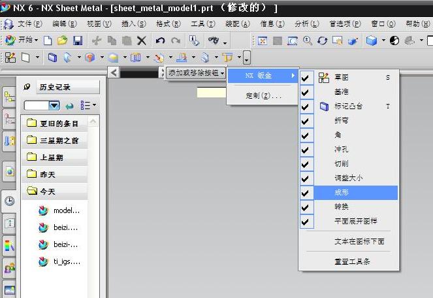Select the NX 钣金 submenu item
Screen dimensions: 433x298
coord(263,75)
